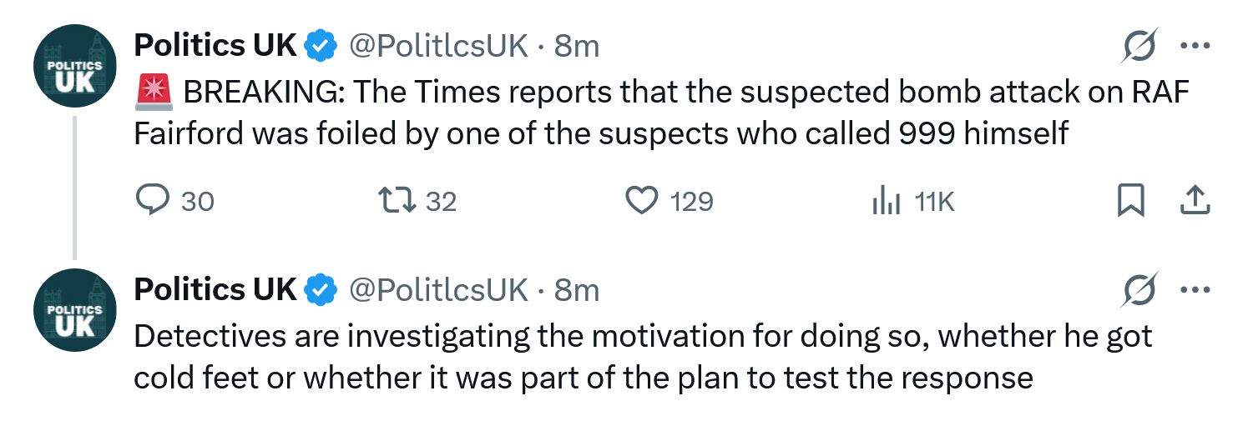Image resolution: width=1248 pixels, height=431 pixels.
Task: Click the 8m timestamp on first tweet
Action: [x=577, y=46]
